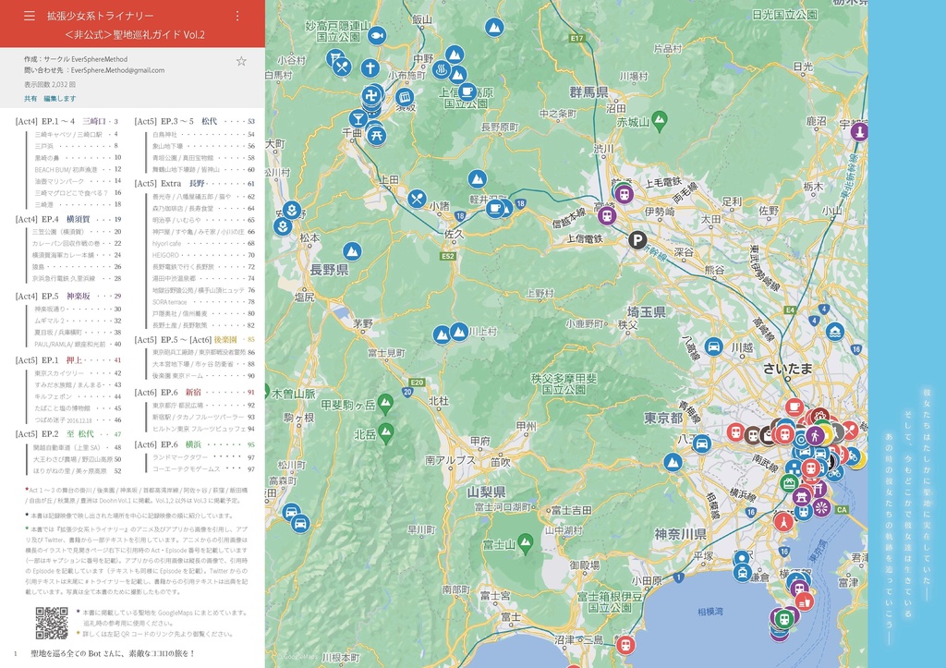Select the picnic table marker near 千曲
Screen dimensions: 946x668
377,135
